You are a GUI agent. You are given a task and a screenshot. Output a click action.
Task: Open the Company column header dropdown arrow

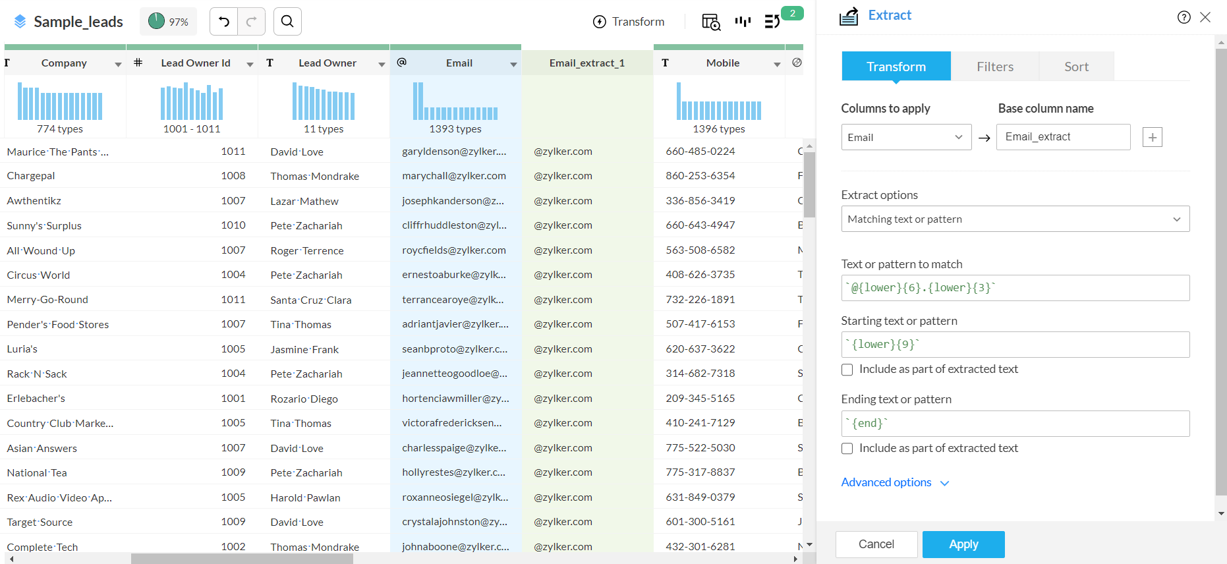pyautogui.click(x=118, y=64)
